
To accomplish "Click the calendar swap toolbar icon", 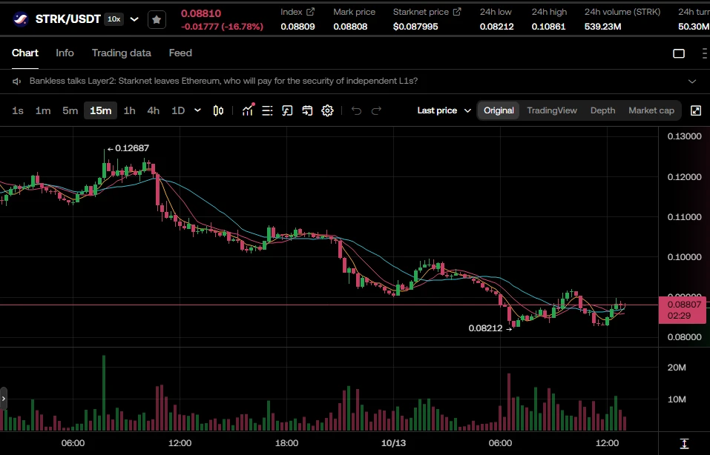I will [x=307, y=111].
